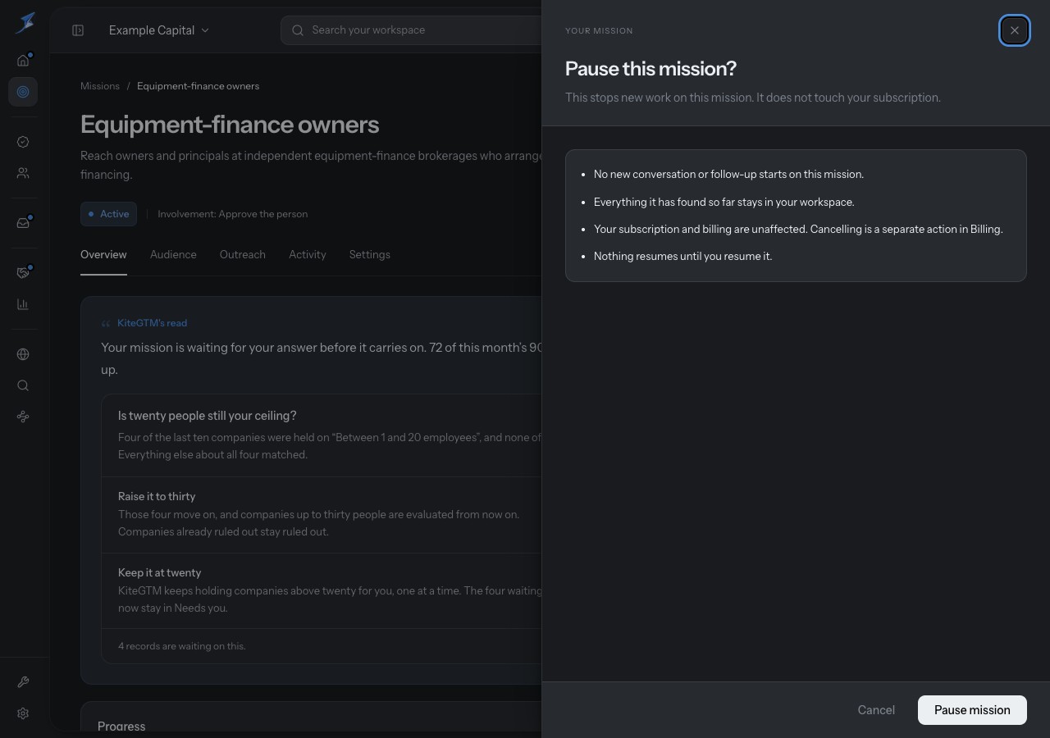Click the magnifier icon in sidebar
This screenshot has width=1050, height=738.
23,385
